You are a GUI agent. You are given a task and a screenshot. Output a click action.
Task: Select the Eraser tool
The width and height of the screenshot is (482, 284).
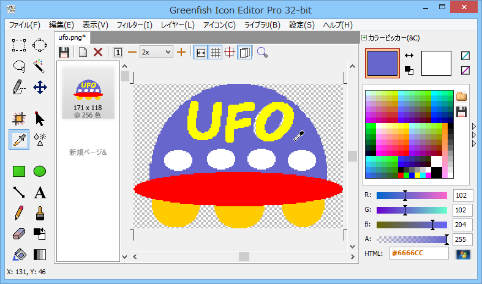coord(19,234)
